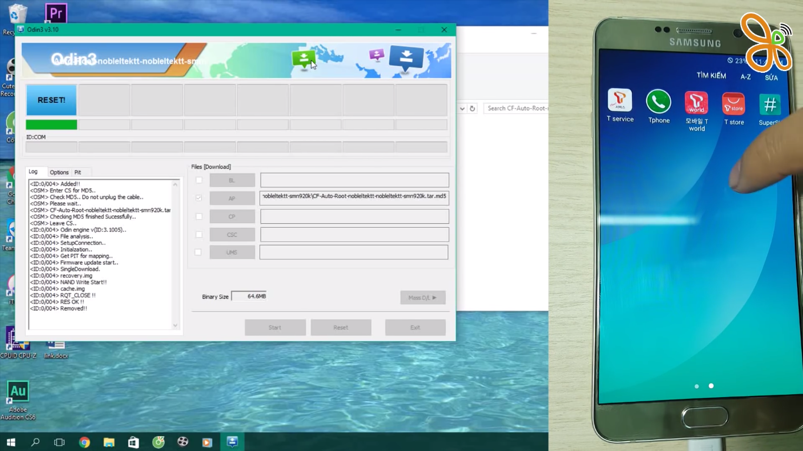The image size is (803, 451).
Task: Click the Reset button in Odin
Action: click(341, 328)
